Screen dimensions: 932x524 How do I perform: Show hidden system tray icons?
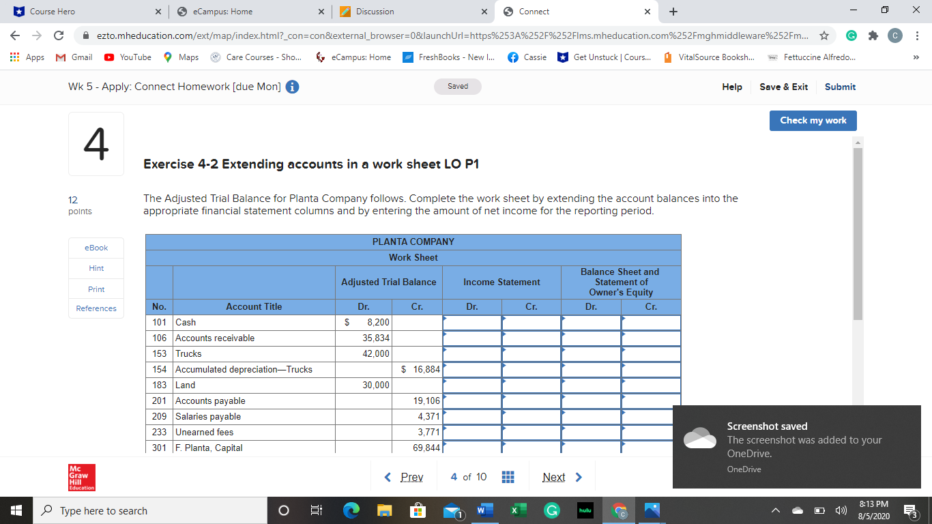[777, 510]
